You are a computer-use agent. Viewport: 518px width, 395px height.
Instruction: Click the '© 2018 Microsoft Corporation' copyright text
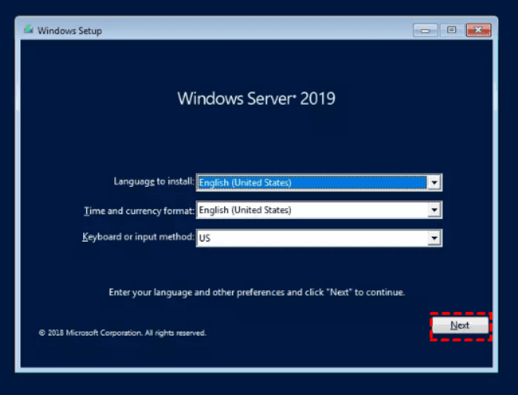click(122, 332)
